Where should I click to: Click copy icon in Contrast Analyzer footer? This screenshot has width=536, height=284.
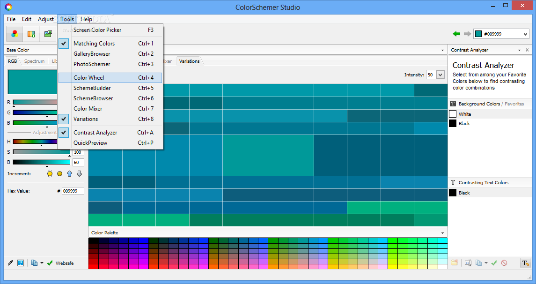click(479, 263)
